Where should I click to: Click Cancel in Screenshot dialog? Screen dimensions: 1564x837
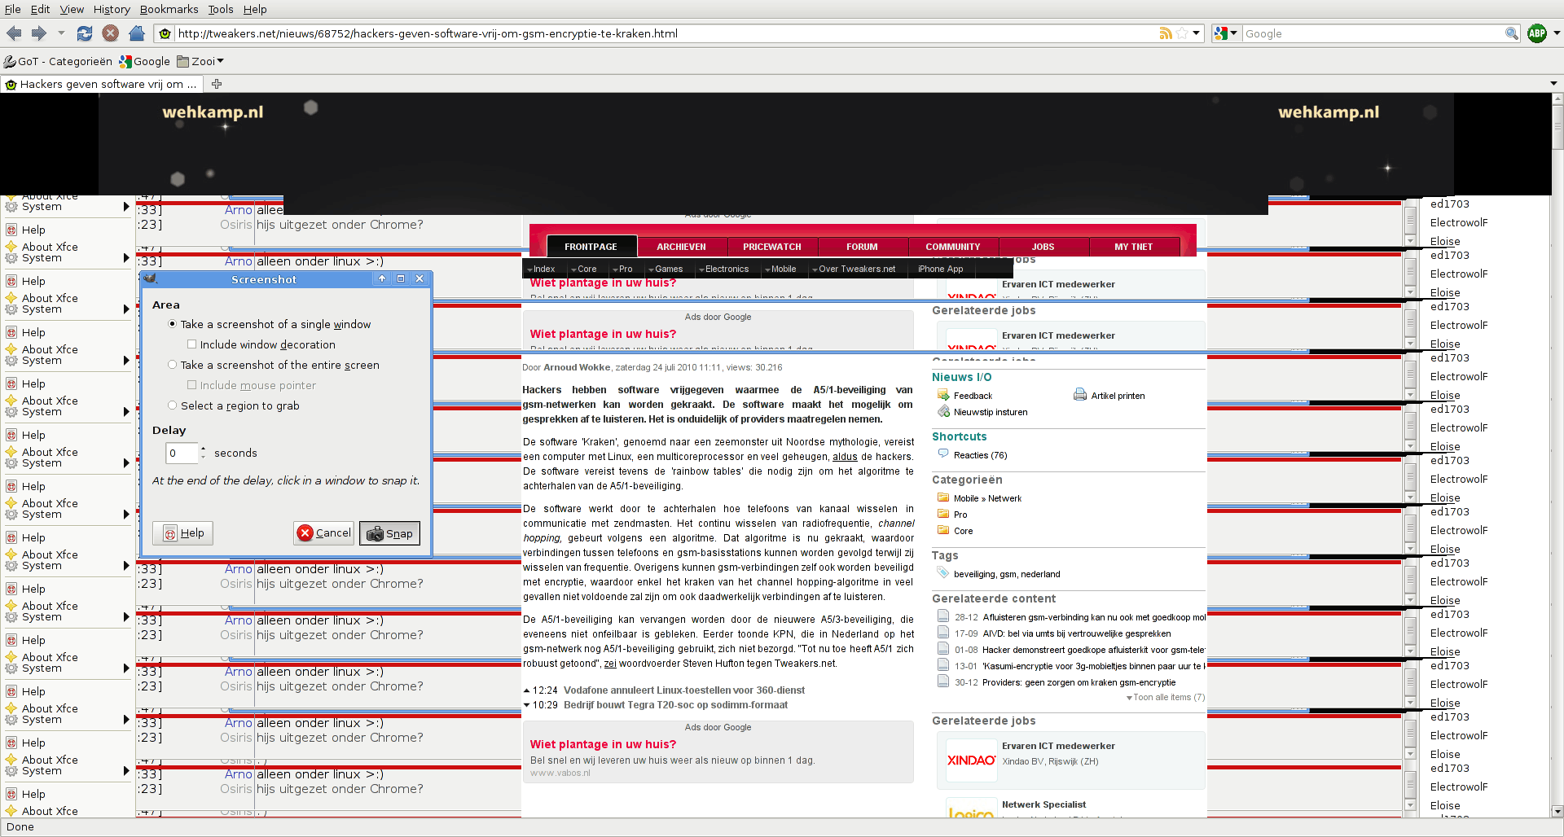pos(323,532)
